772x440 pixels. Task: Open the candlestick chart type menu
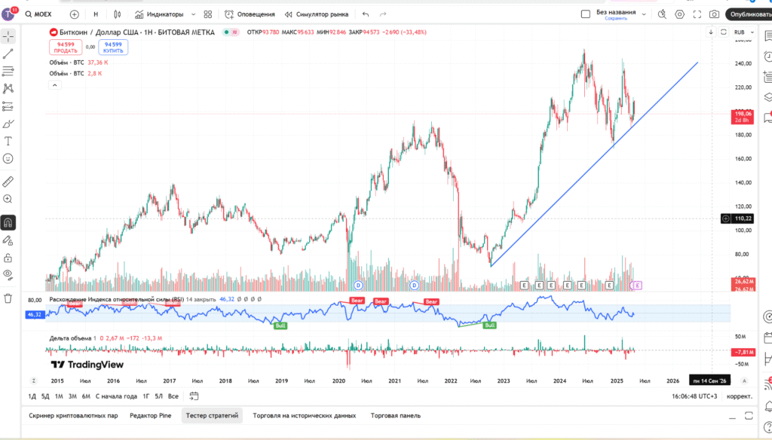[x=117, y=14]
